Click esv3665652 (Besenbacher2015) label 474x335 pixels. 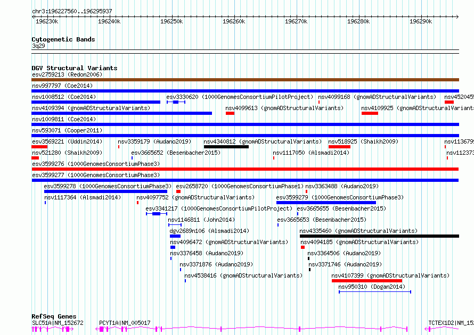pyautogui.click(x=176, y=153)
